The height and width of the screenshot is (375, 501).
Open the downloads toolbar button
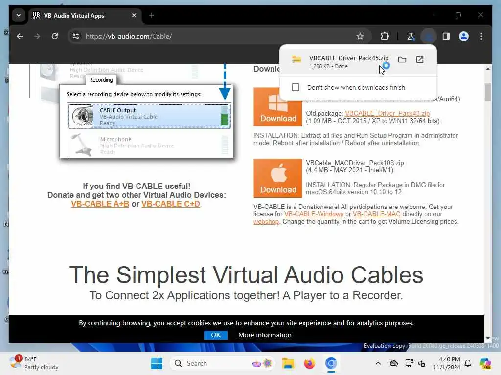point(429,36)
